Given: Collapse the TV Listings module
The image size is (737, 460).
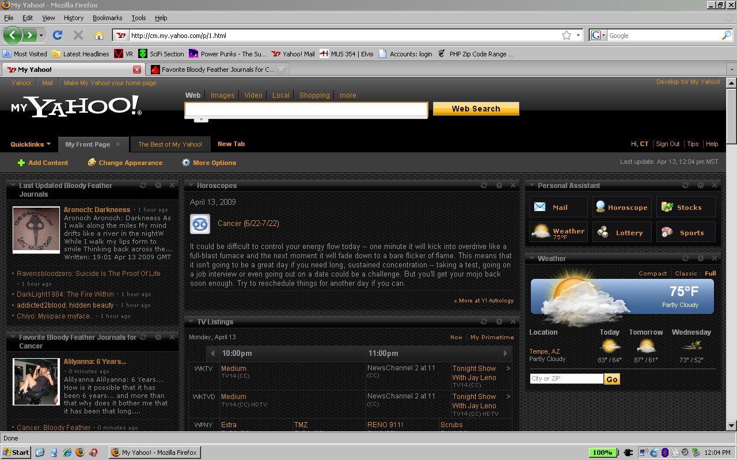Looking at the screenshot, I should [x=190, y=322].
